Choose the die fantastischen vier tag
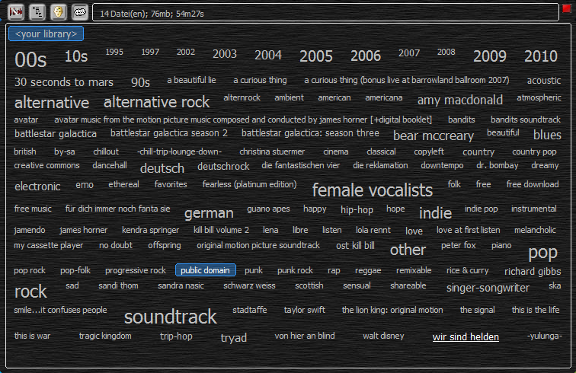 pos(300,166)
